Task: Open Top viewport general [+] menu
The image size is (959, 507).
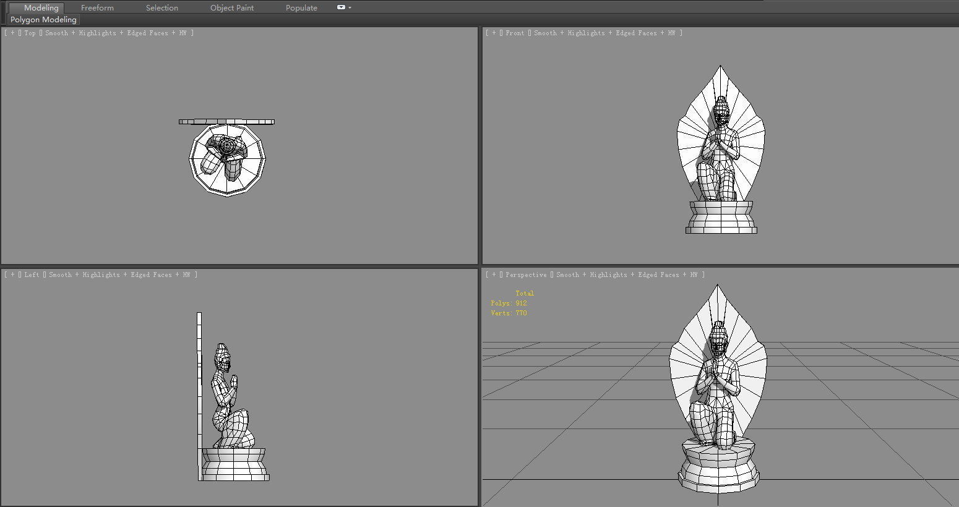Action: point(12,33)
